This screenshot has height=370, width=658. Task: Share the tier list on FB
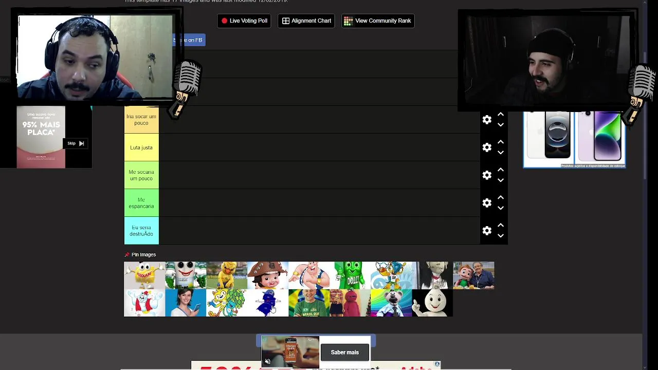pyautogui.click(x=189, y=40)
